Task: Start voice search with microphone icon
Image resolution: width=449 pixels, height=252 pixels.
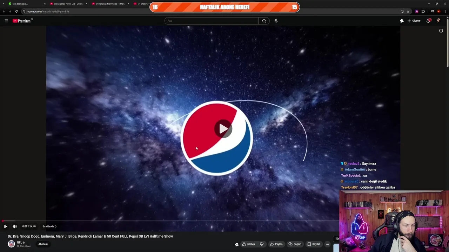Action: pos(276,21)
